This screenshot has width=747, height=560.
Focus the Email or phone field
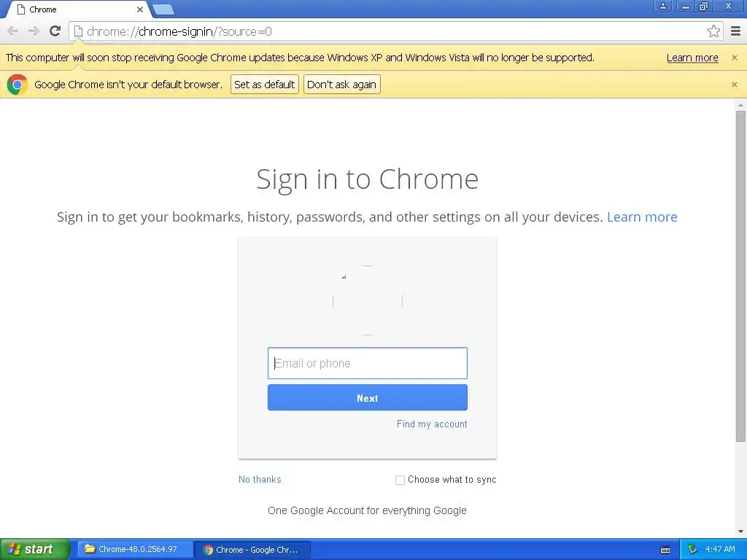[x=368, y=363]
